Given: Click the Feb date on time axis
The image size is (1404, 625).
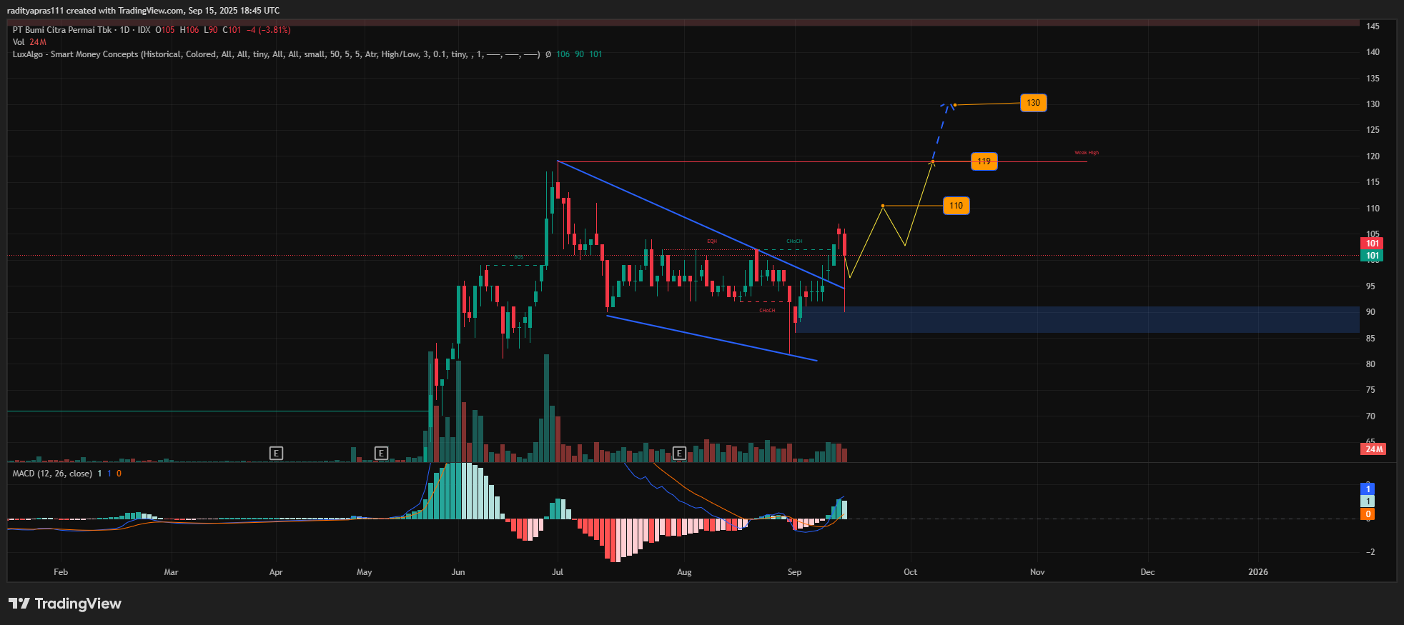Looking at the screenshot, I should click(61, 572).
